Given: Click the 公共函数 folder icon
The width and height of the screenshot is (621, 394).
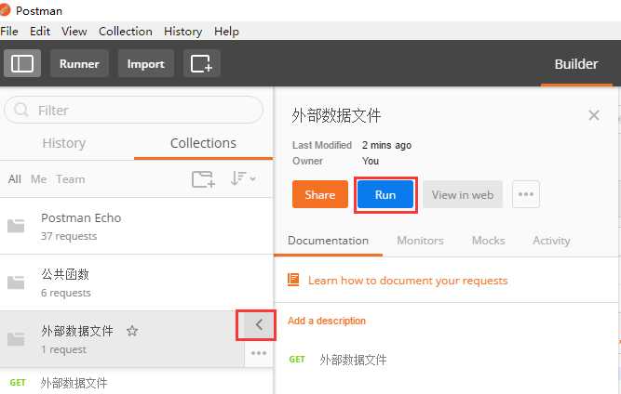Looking at the screenshot, I should (16, 282).
